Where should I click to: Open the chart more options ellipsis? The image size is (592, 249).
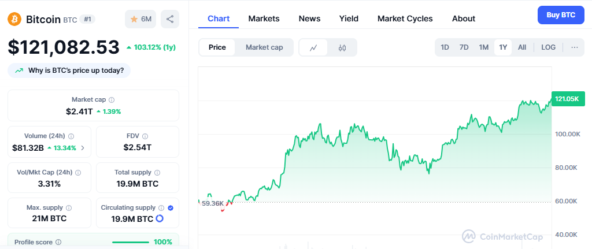pos(575,47)
